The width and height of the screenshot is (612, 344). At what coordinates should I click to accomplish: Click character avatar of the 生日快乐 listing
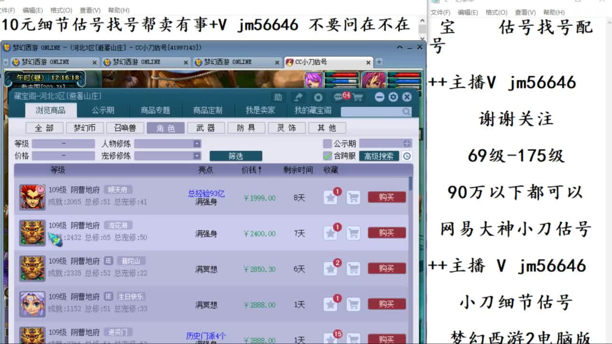point(33,304)
